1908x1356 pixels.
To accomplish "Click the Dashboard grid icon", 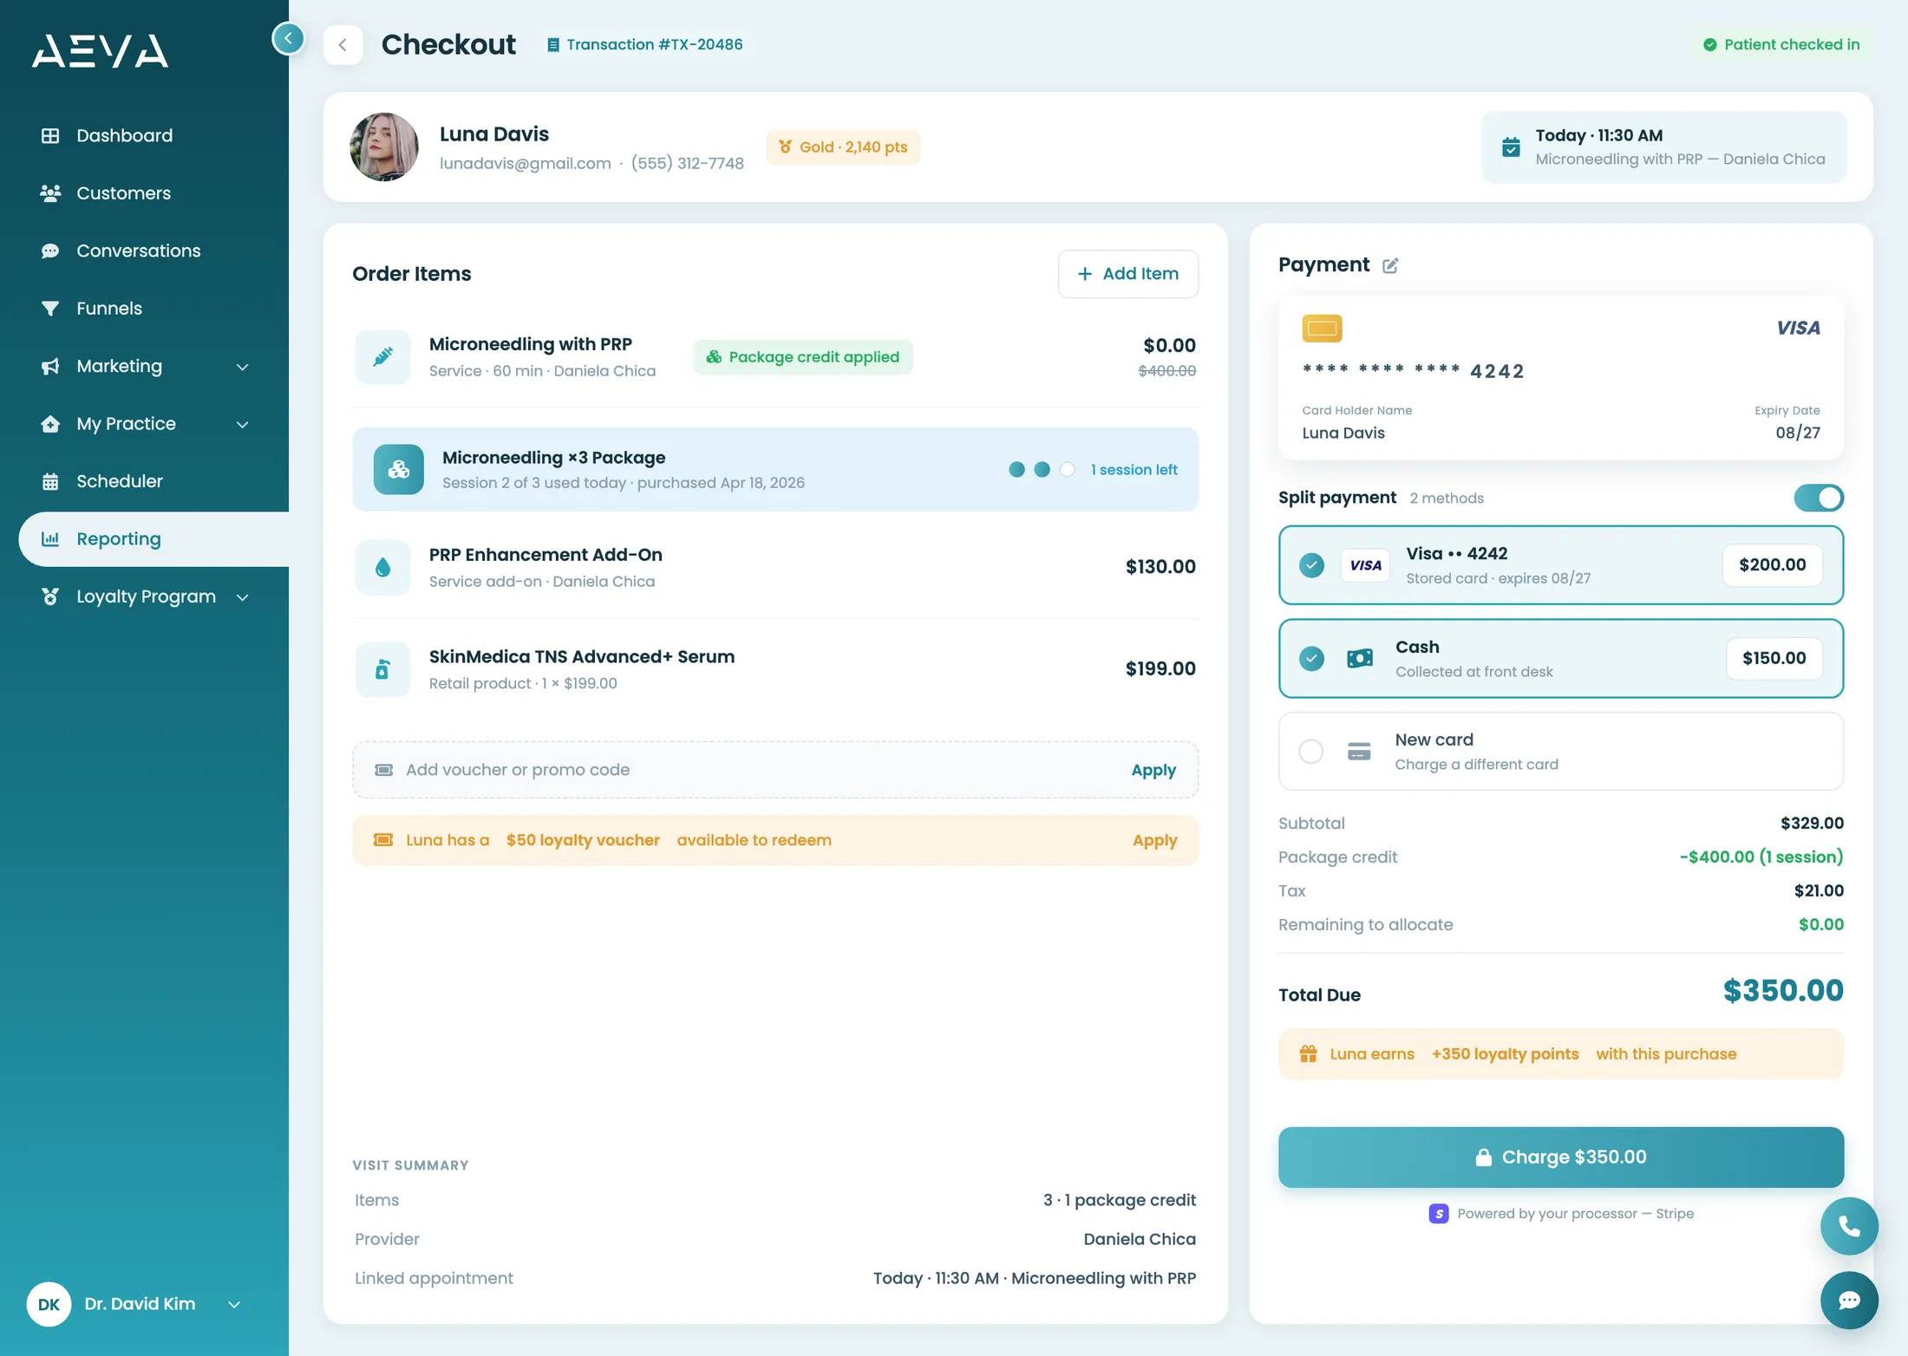I will [50, 135].
